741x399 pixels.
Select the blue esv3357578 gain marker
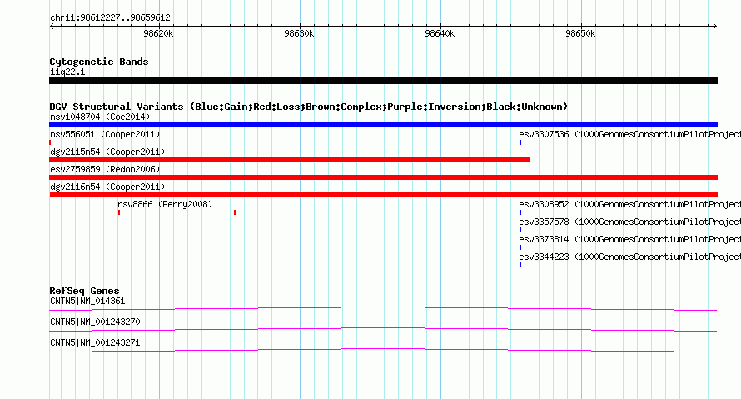point(520,230)
